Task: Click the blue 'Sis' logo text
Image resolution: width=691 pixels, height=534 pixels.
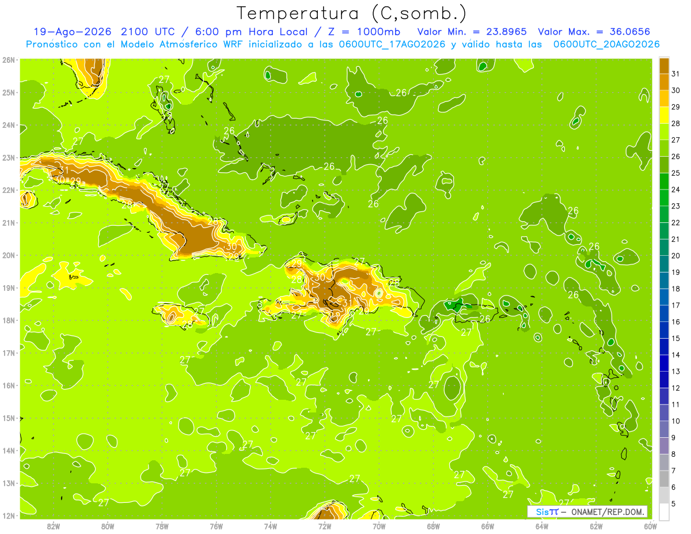Action: click(x=541, y=512)
